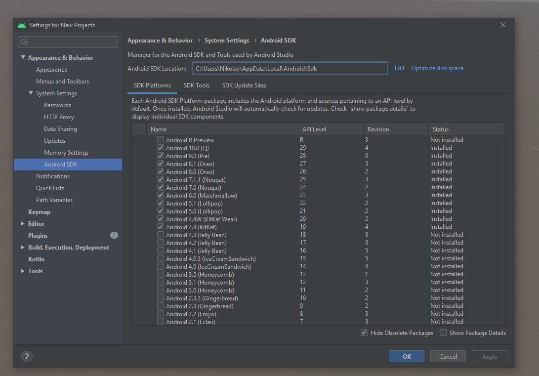539x376 pixels.
Task: Select Menus and Toolbars settings
Action: tap(63, 82)
